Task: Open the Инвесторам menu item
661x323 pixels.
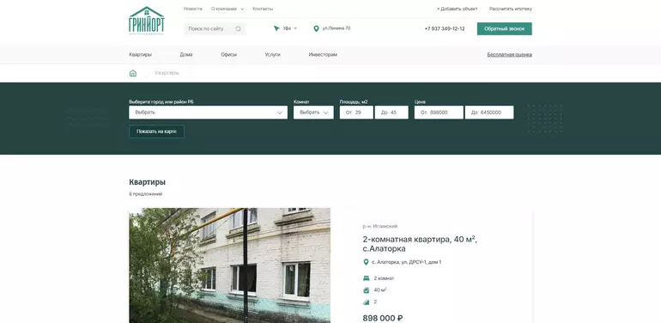Action: point(323,55)
